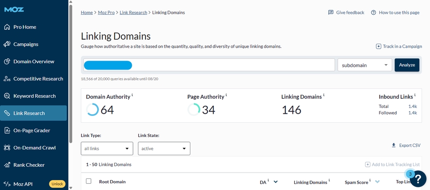
Task: Click Linking Domains metric info icon
Action: (323, 95)
